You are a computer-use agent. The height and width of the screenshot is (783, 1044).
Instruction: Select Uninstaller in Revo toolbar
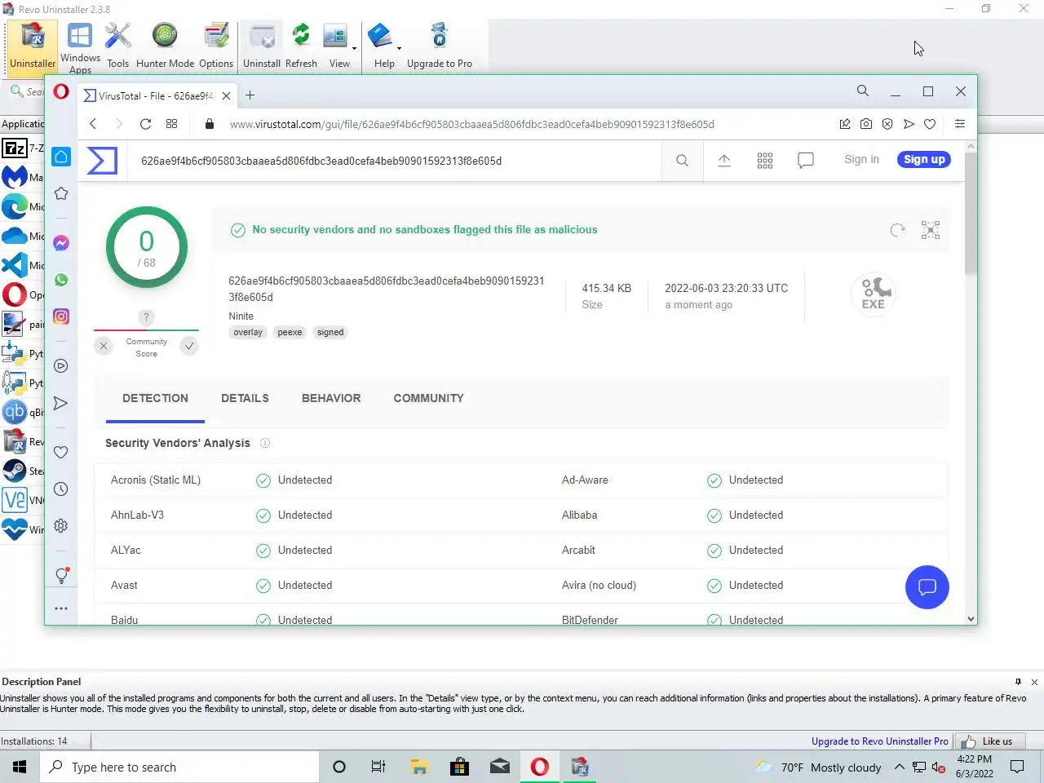[33, 47]
